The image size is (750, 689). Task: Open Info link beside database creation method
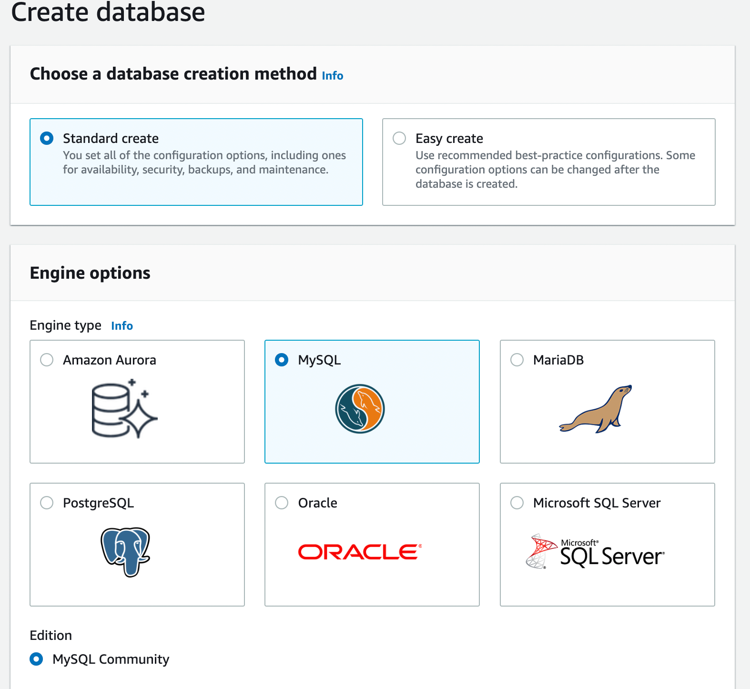(332, 76)
